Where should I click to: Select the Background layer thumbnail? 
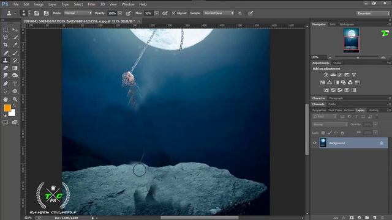(x=323, y=143)
